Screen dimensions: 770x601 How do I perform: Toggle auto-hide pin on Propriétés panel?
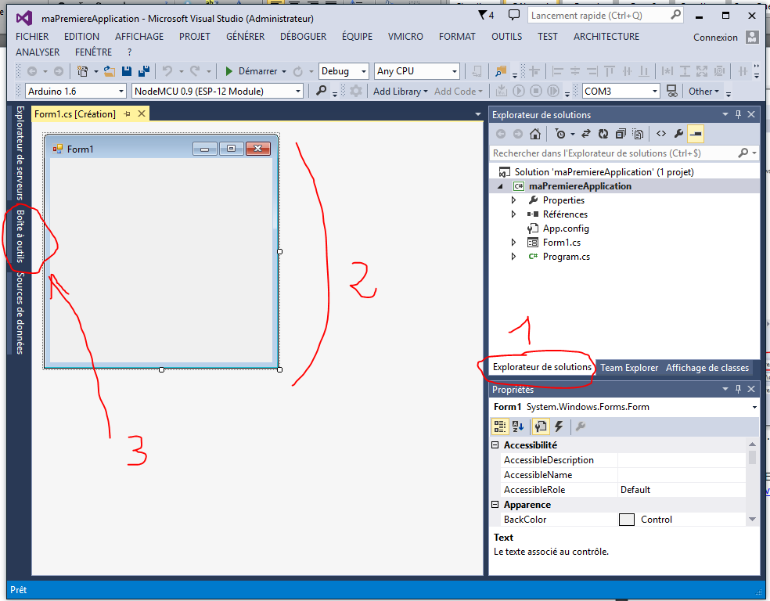coord(738,389)
